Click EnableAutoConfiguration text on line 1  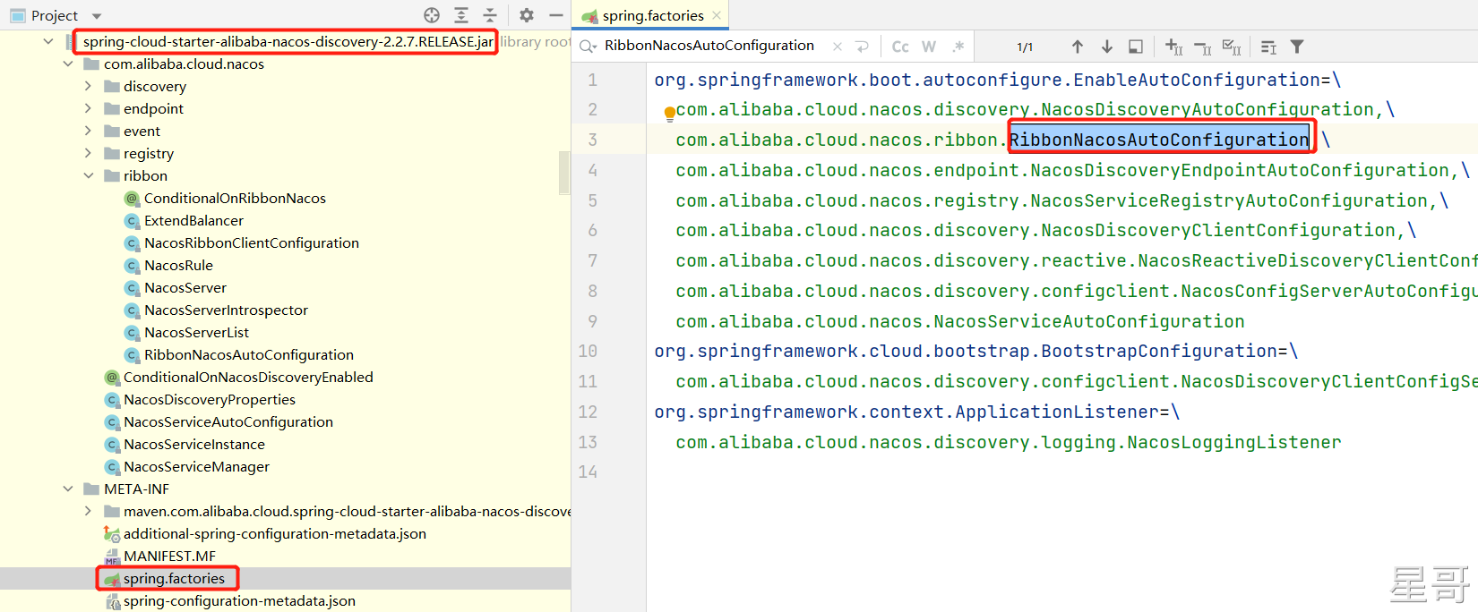[1196, 80]
